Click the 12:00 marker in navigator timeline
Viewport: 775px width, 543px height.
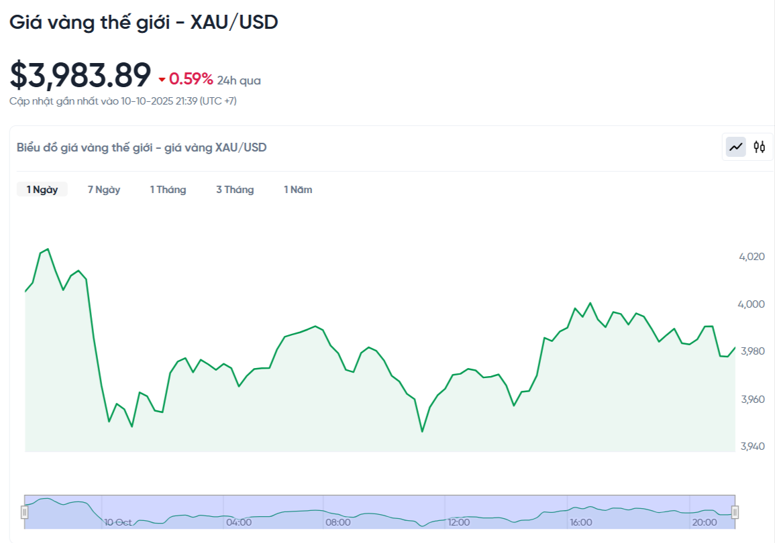458,522
